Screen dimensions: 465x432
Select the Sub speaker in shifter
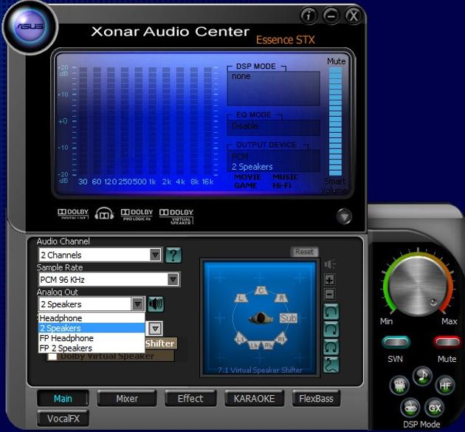click(x=288, y=318)
